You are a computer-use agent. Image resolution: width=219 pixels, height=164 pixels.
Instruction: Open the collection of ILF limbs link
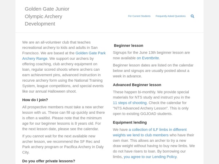(150, 132)
